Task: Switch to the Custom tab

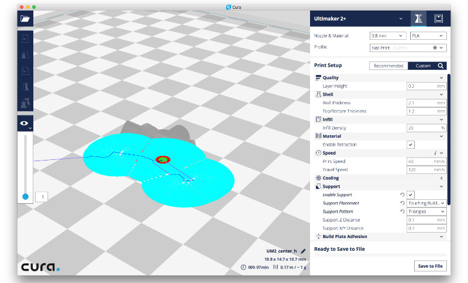Action: pos(423,66)
